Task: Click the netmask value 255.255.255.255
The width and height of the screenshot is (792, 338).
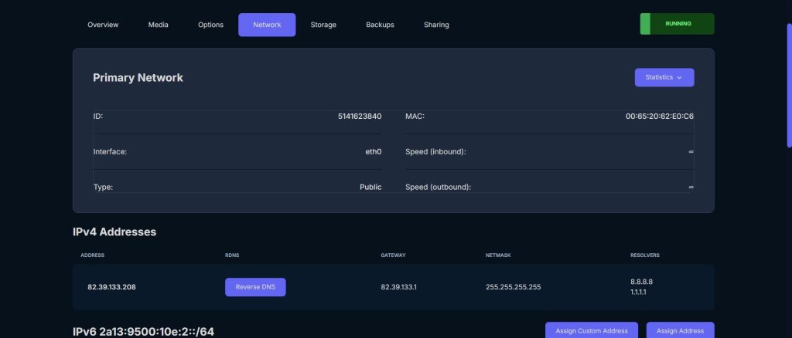Action: click(x=513, y=287)
